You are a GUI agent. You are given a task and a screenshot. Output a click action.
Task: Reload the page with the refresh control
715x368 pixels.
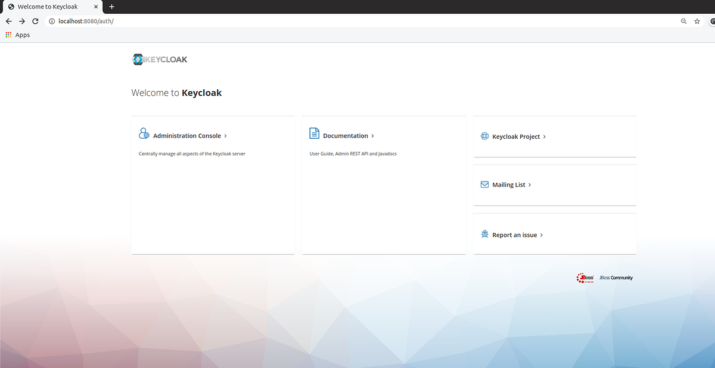35,21
